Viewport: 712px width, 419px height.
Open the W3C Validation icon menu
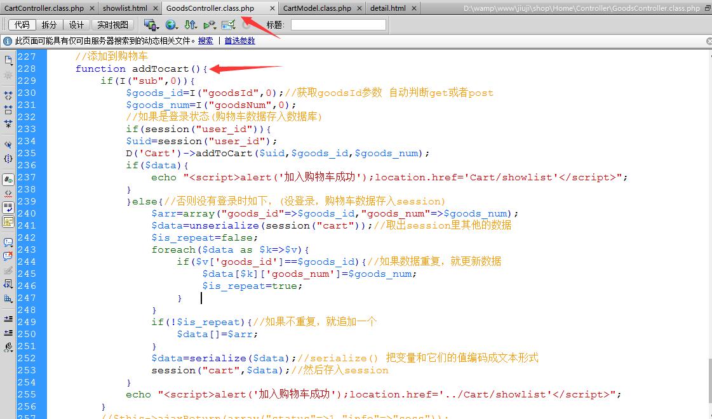210,25
